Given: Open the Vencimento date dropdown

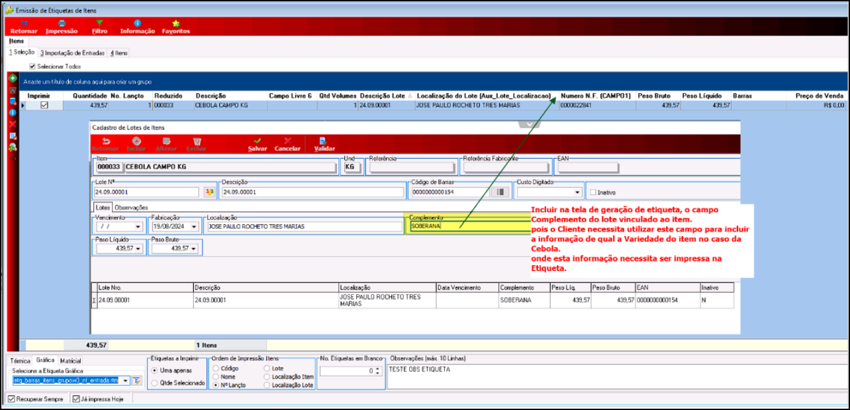Looking at the screenshot, I should (138, 227).
